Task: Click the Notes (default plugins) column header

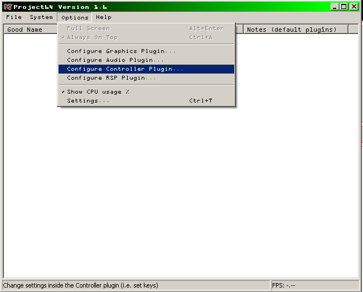Action: pos(296,30)
